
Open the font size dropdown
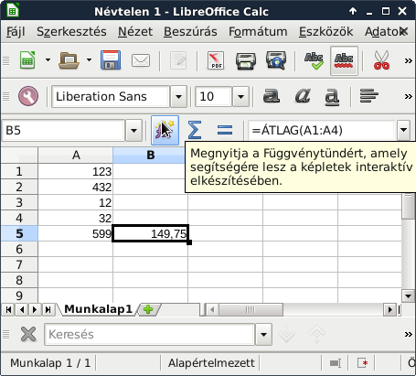click(240, 97)
